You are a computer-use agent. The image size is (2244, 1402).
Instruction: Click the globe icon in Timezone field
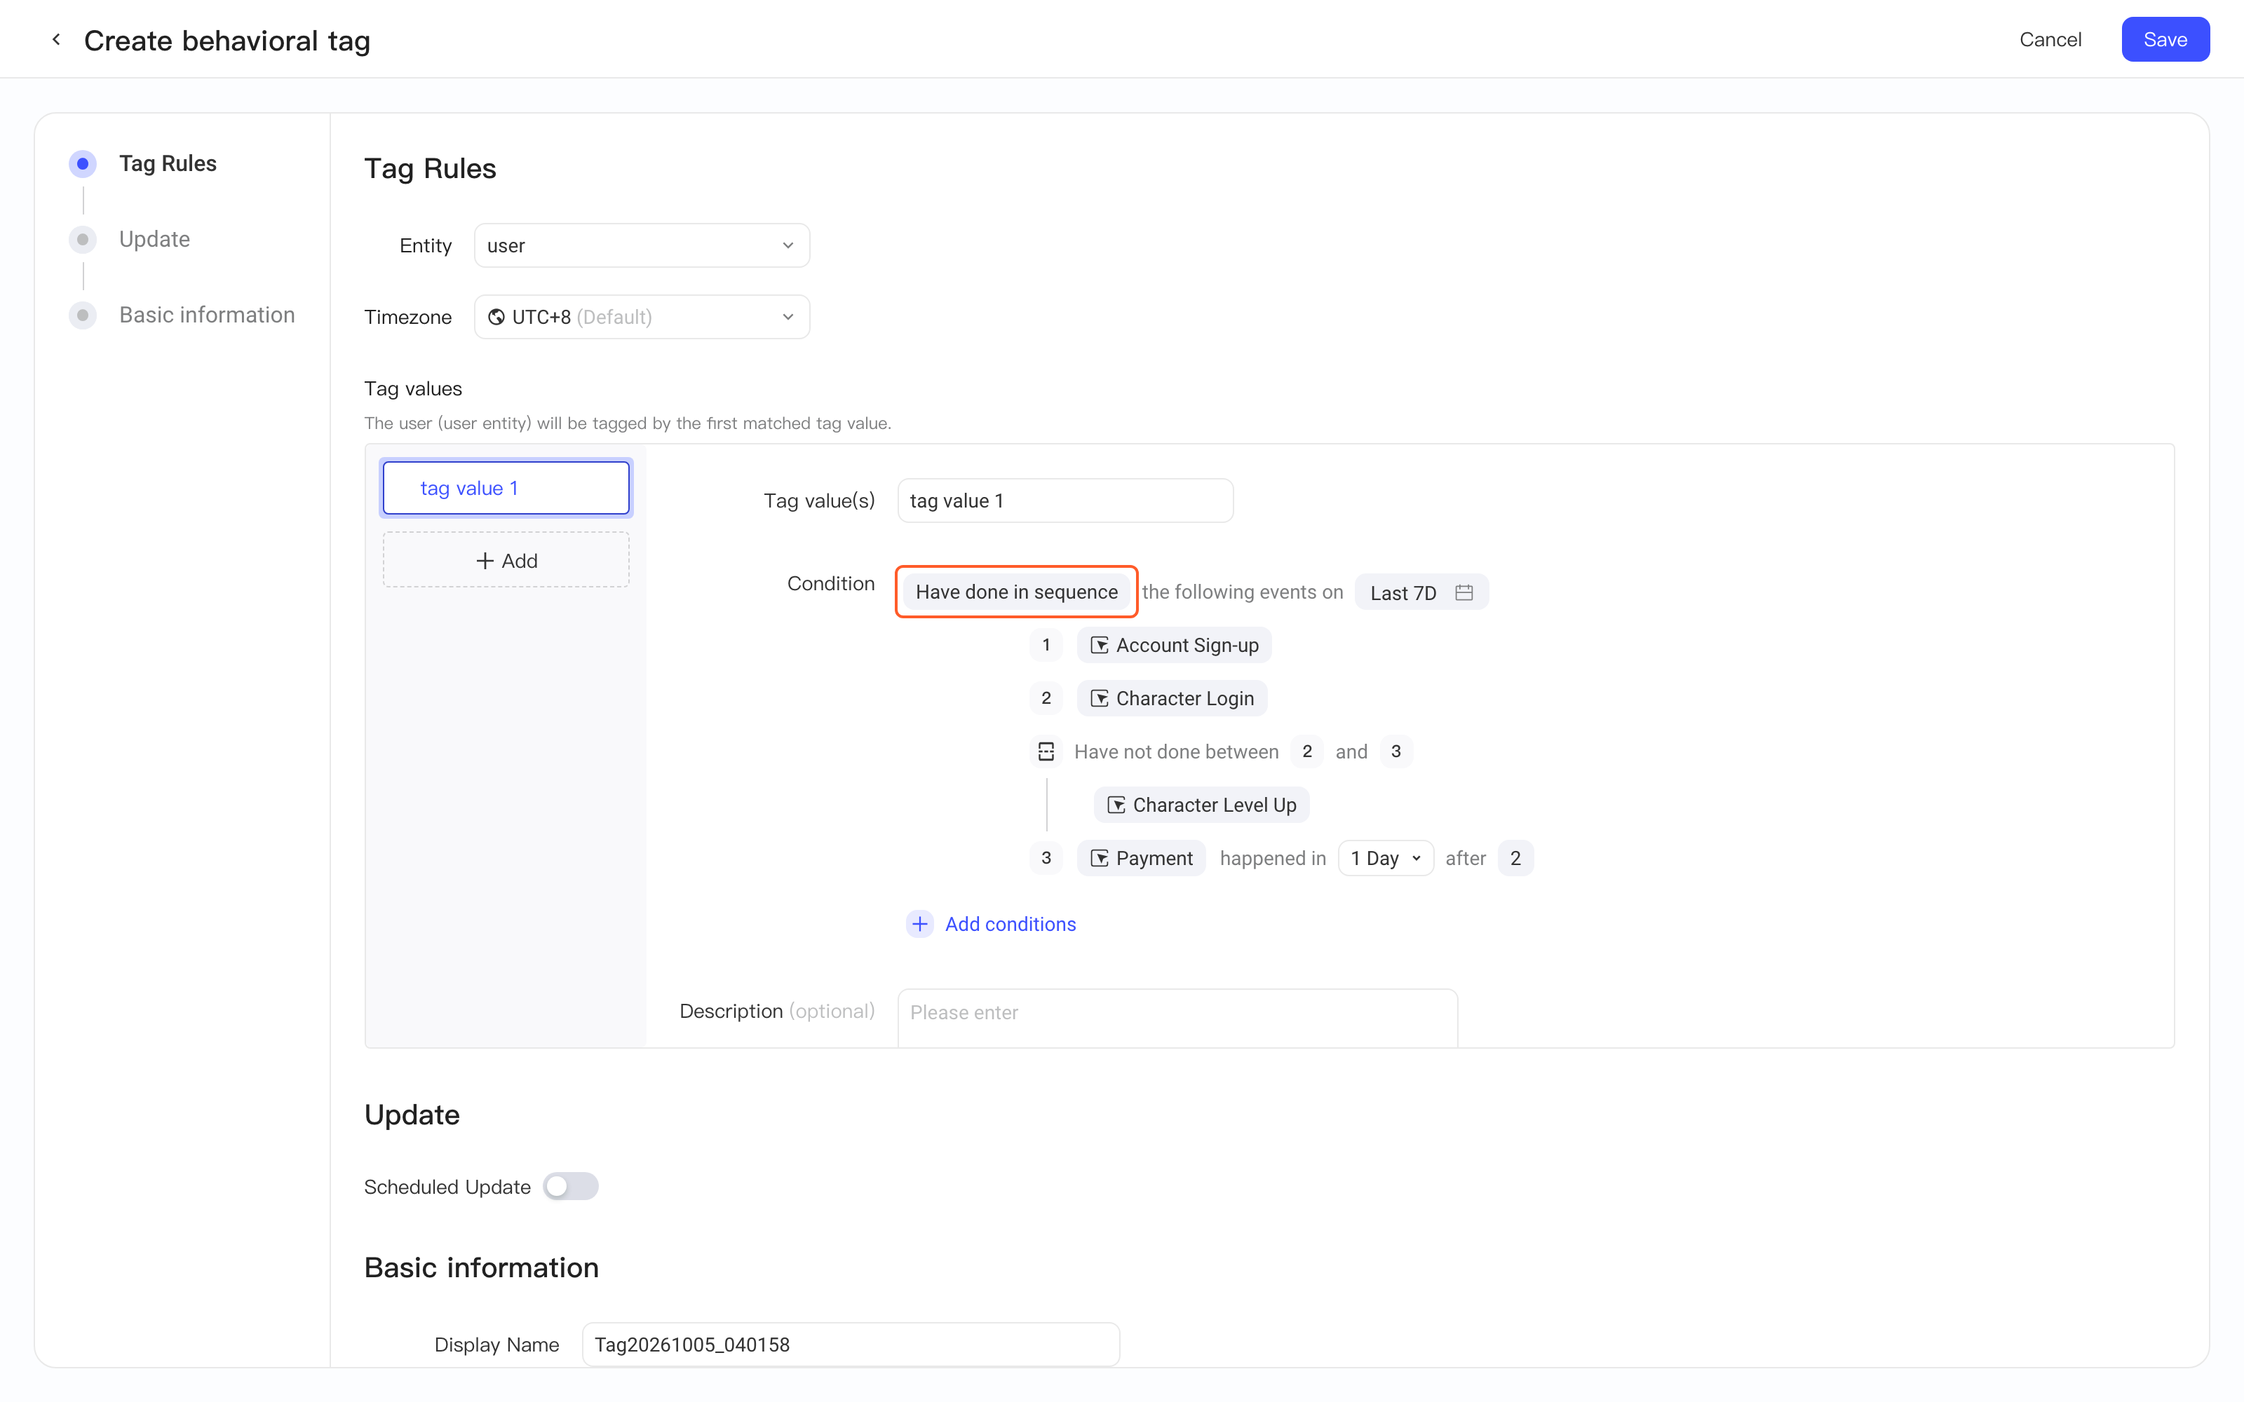pyautogui.click(x=497, y=317)
